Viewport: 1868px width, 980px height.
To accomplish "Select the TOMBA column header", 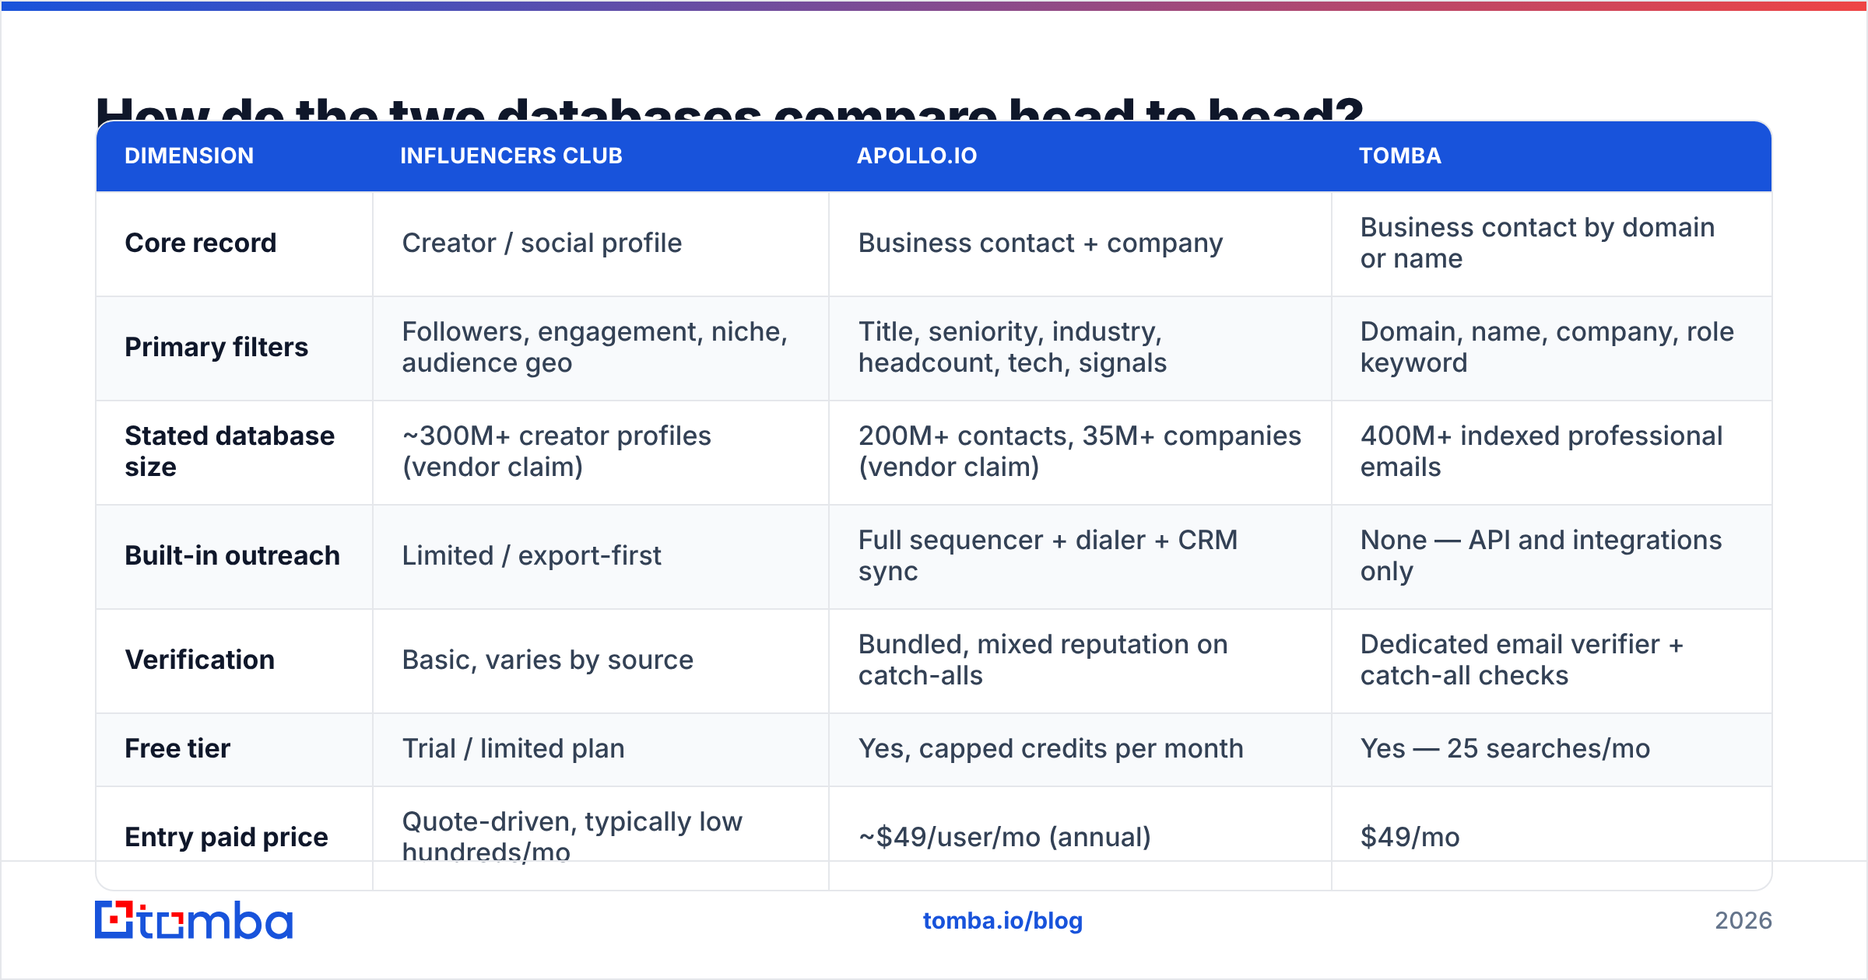I will [1400, 156].
